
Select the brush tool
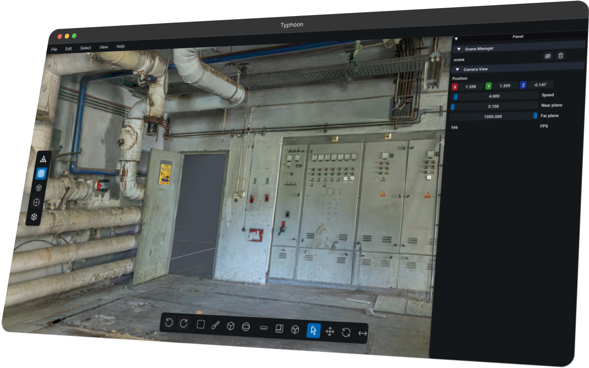point(216,326)
